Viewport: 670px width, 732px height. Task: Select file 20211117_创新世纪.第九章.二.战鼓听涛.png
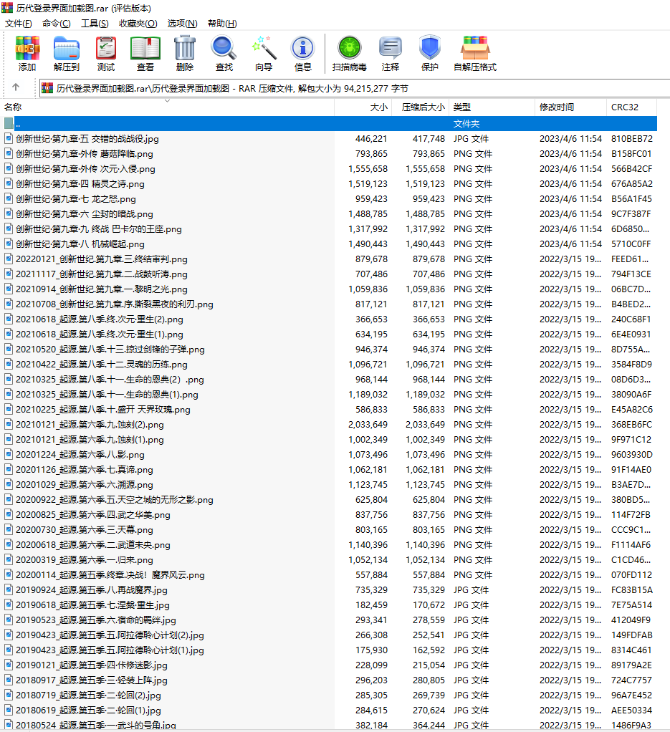tap(101, 274)
